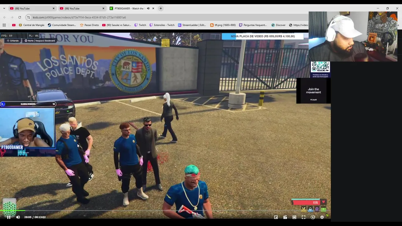Click the 28:05 / 06:13:02 timestamp

coord(35,217)
